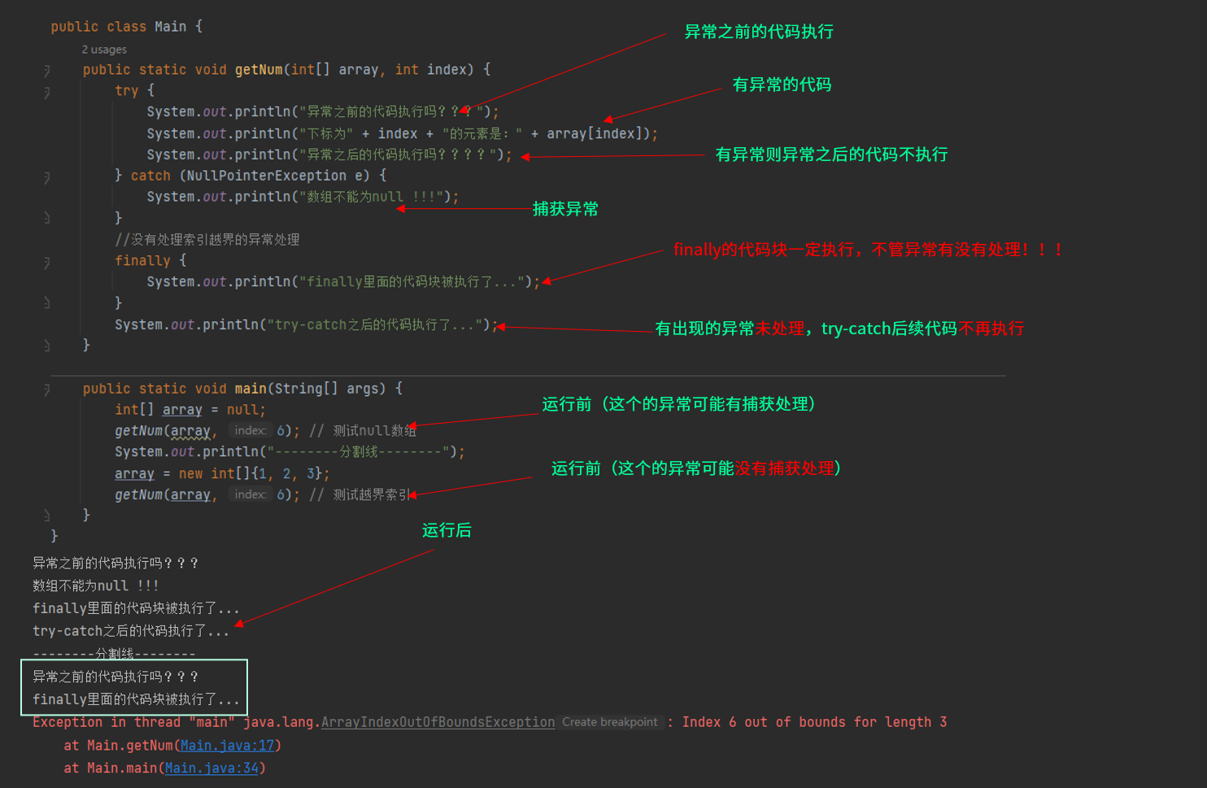Click console output line '数组不能为null !!!'
The height and width of the screenshot is (788, 1207).
[95, 586]
